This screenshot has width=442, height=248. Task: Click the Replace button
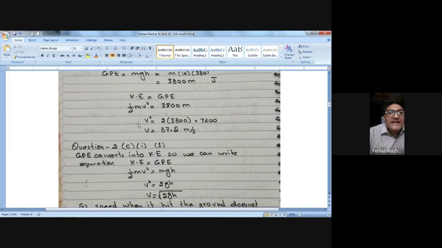pyautogui.click(x=306, y=52)
